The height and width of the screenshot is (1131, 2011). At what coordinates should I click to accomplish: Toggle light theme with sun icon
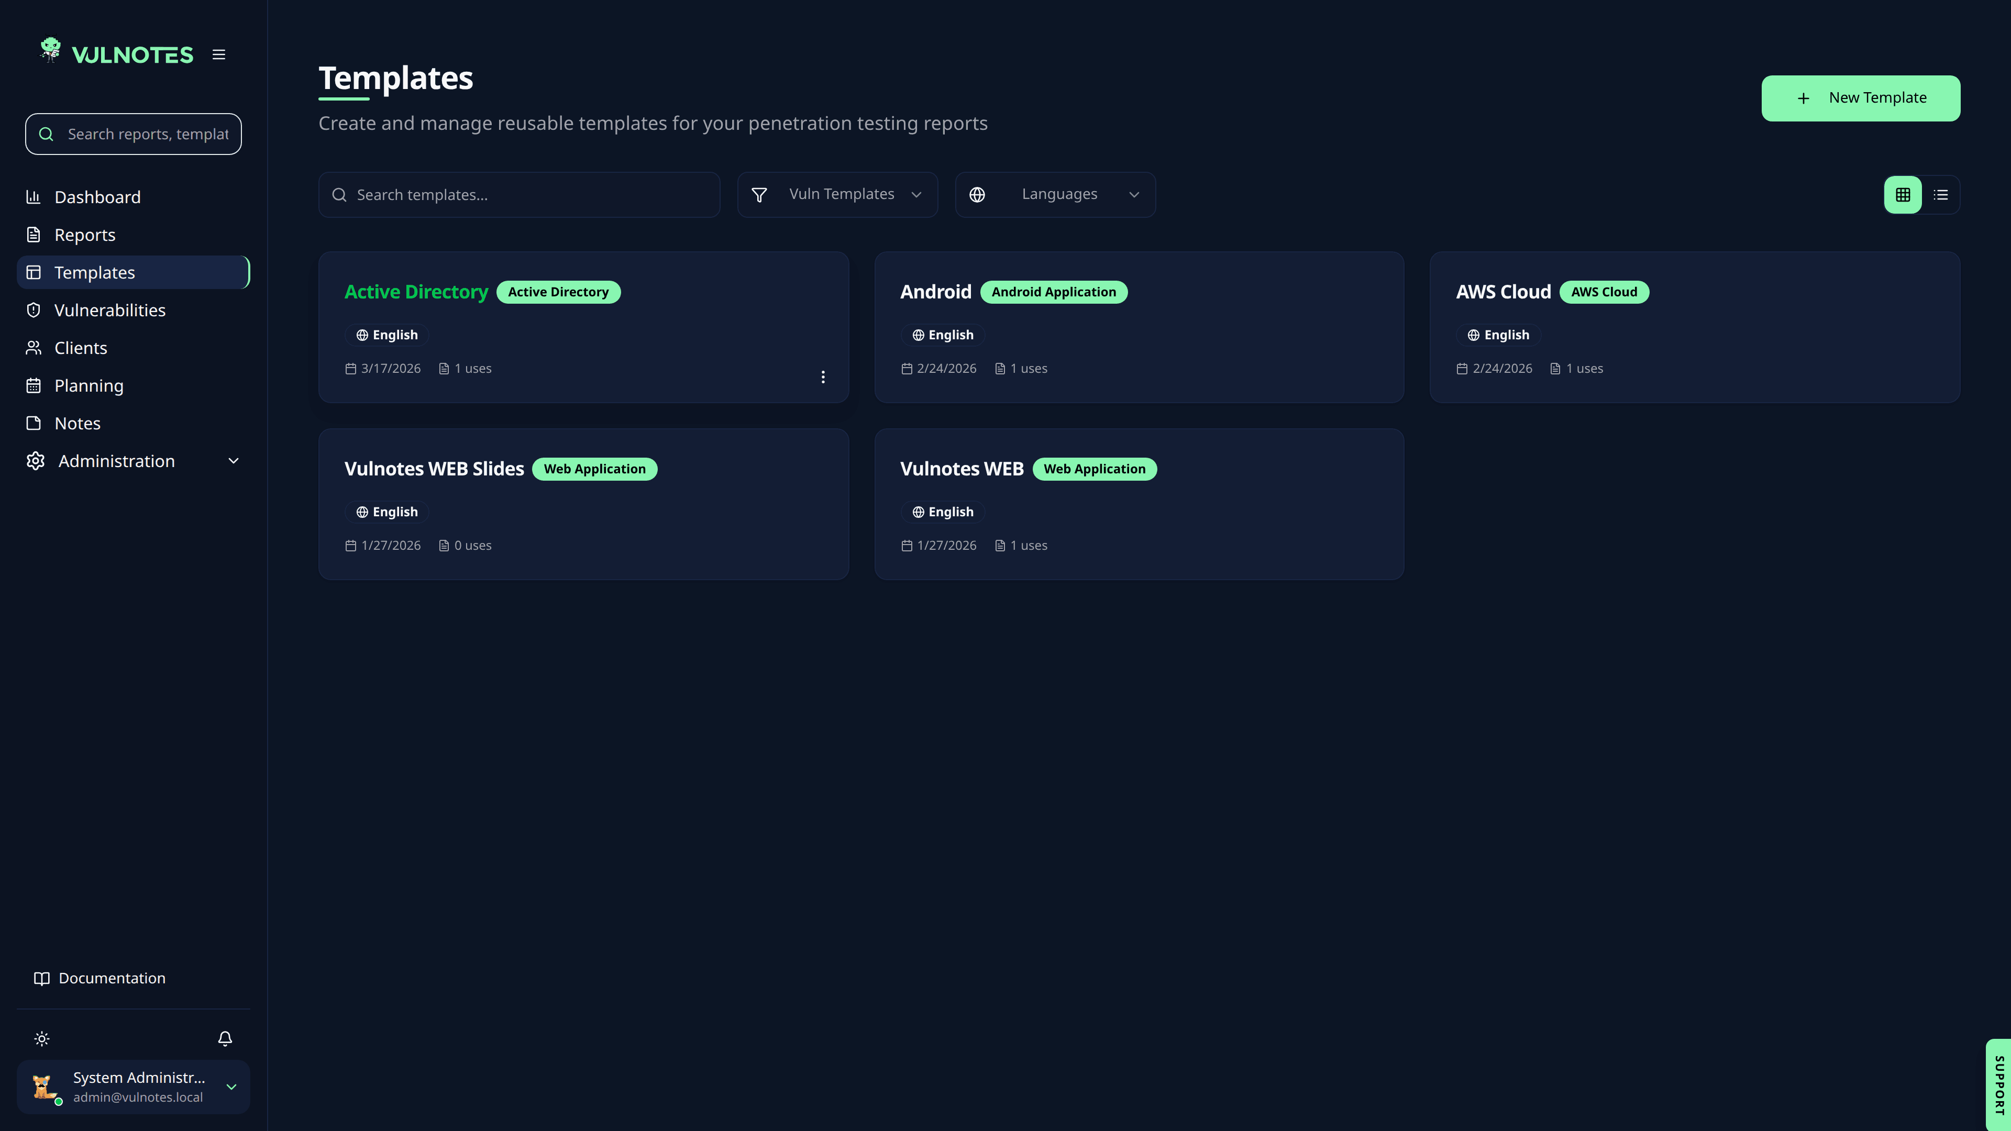coord(42,1038)
